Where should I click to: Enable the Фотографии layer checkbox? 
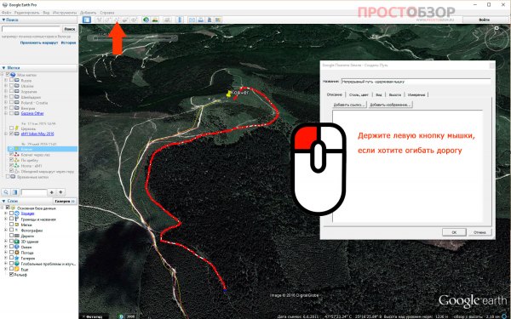(x=12, y=231)
